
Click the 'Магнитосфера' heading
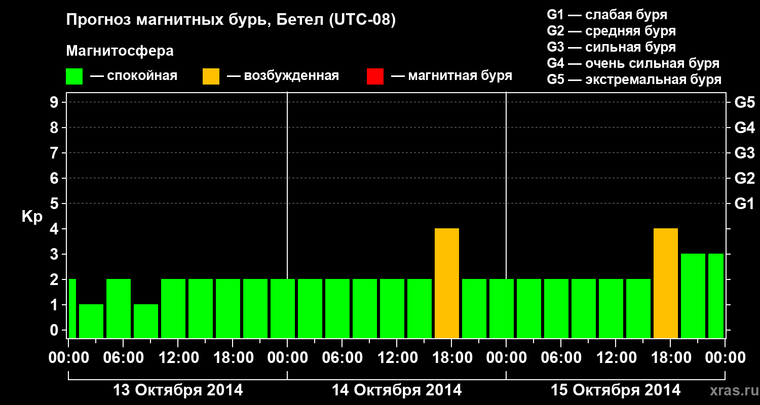coord(120,51)
